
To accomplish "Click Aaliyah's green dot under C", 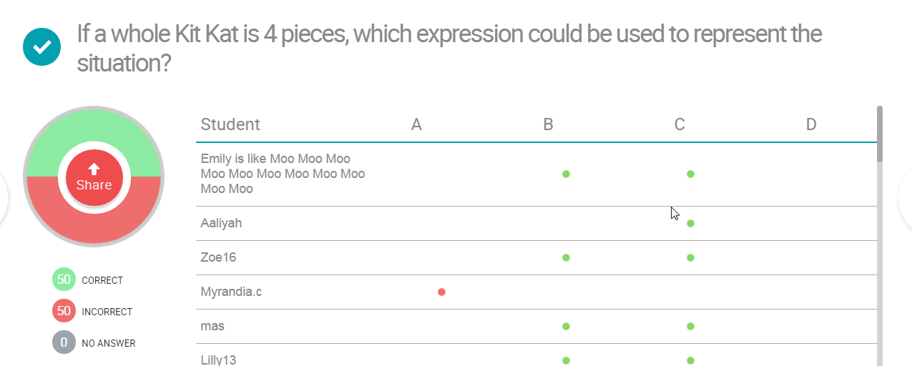I will (690, 223).
